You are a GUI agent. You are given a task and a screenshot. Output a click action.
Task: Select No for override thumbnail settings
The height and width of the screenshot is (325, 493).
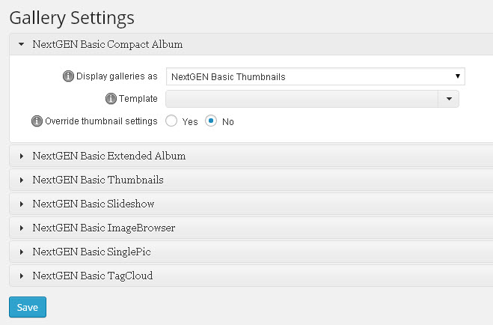pyautogui.click(x=211, y=121)
